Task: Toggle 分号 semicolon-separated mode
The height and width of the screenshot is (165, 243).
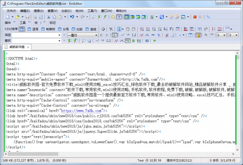Action: [63, 29]
